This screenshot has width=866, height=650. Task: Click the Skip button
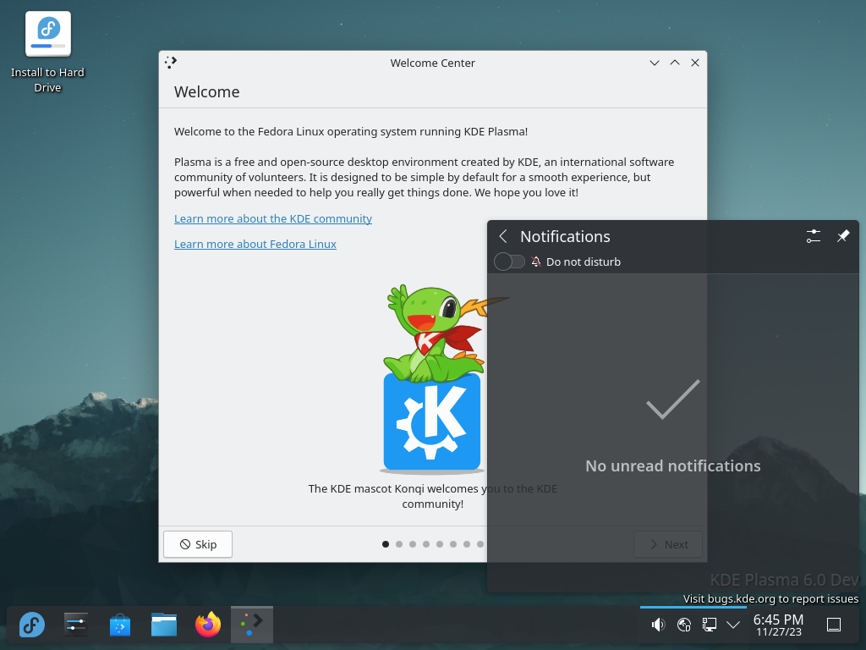point(198,544)
